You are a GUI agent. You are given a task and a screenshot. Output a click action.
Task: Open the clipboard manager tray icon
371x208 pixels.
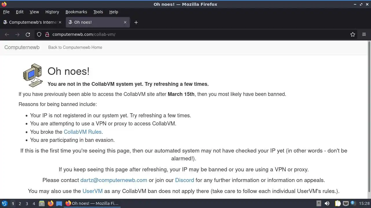[x=338, y=203]
